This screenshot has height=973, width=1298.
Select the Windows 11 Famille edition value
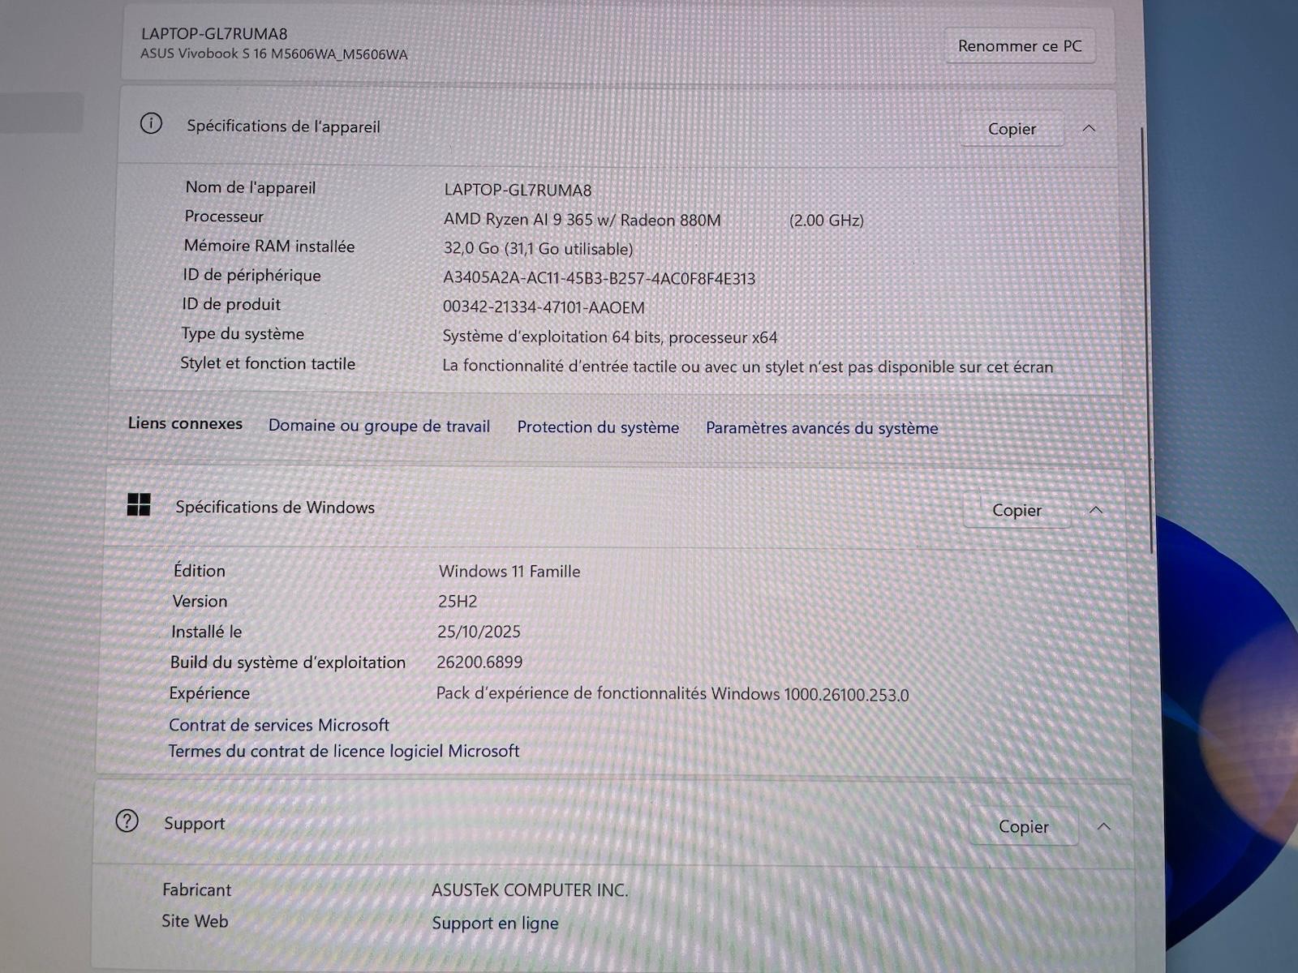(x=509, y=571)
